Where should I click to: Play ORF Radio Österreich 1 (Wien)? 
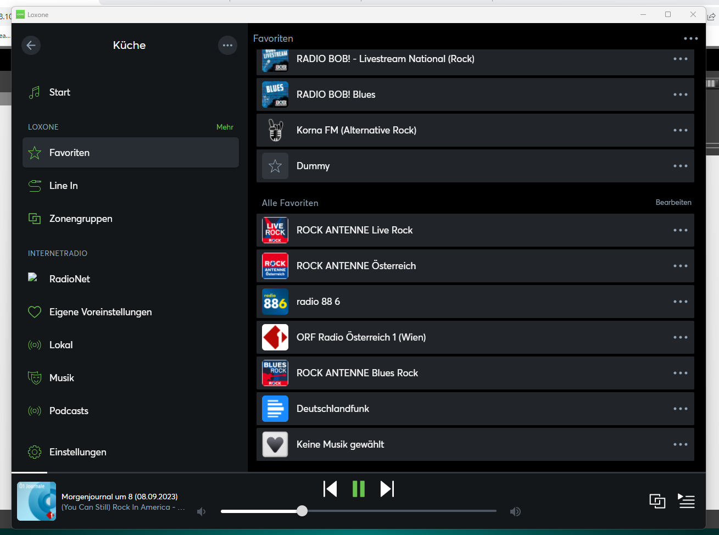coord(475,337)
